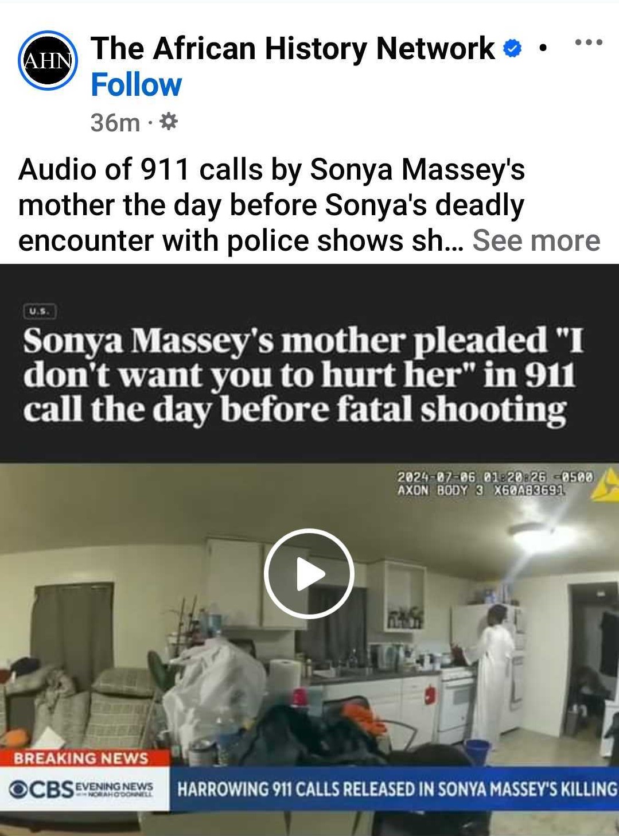Open The African History Network profile picture
The height and width of the screenshot is (836, 619).
pos(48,60)
